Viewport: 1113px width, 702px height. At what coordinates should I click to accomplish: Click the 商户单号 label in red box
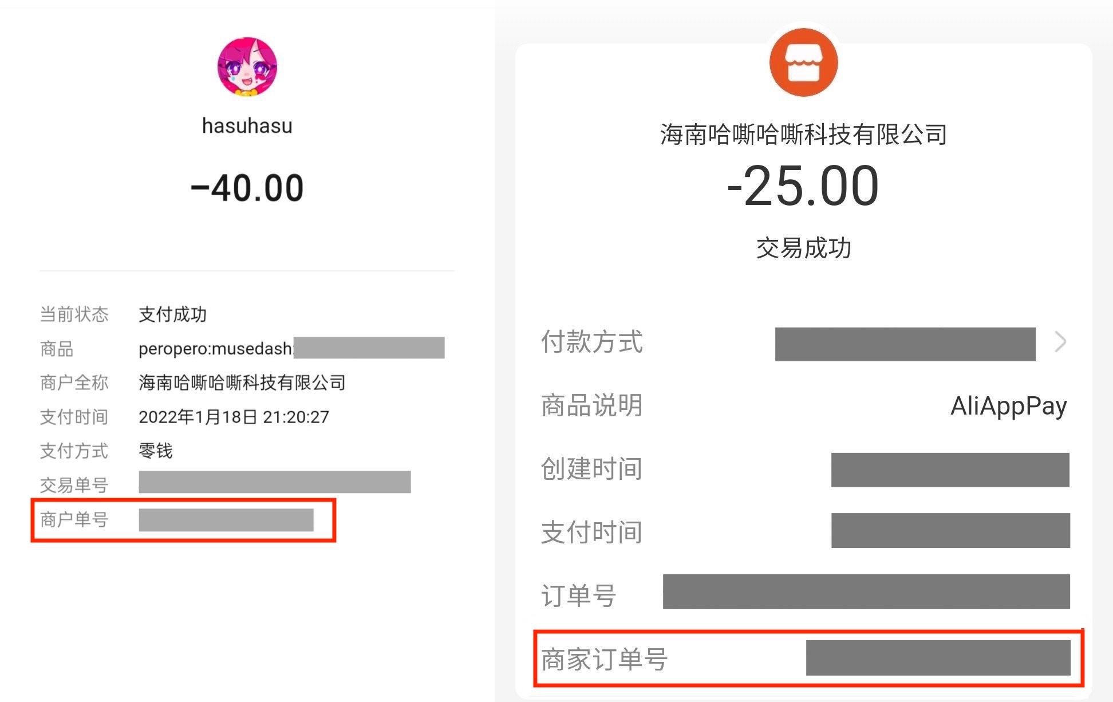[74, 519]
